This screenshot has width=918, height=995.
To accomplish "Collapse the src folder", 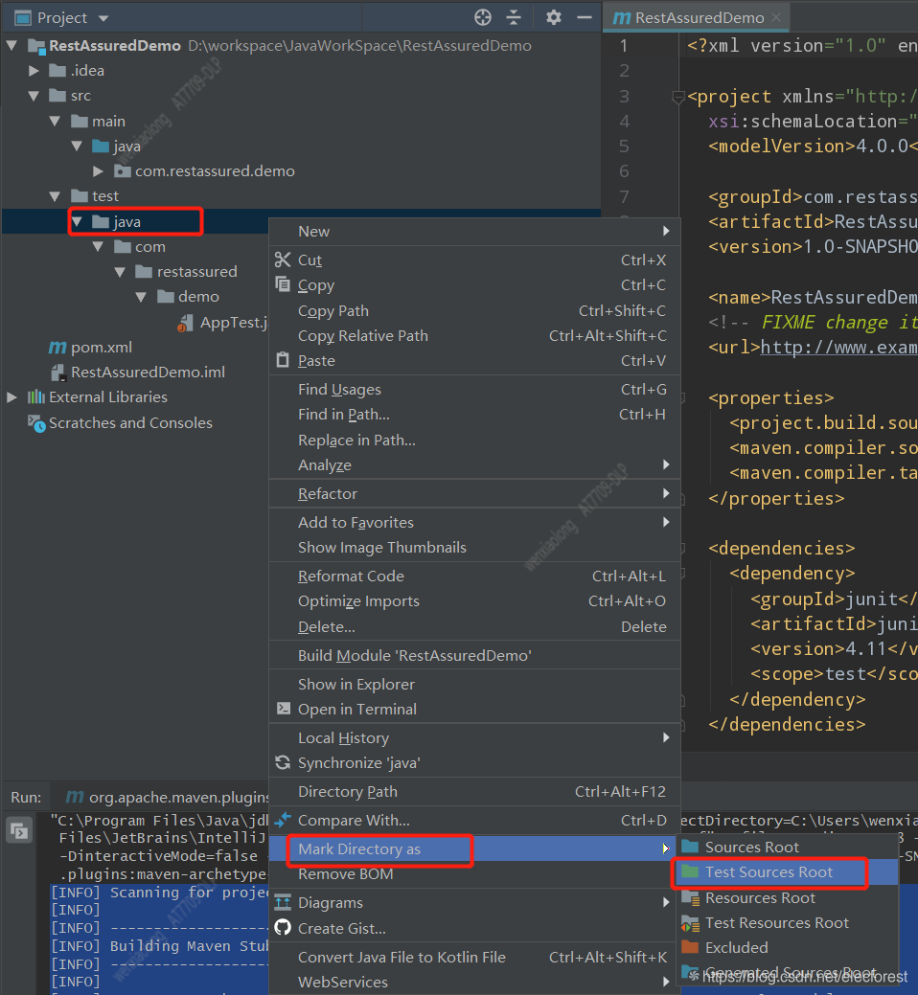I will [x=34, y=96].
